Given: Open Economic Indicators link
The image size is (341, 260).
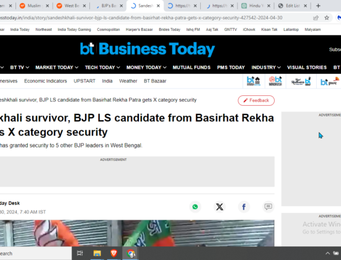Looking at the screenshot, I should tap(45, 81).
